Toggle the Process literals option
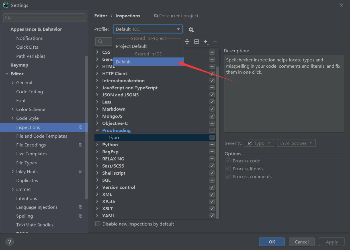Viewport: 350px width, 250px height. [x=228, y=169]
